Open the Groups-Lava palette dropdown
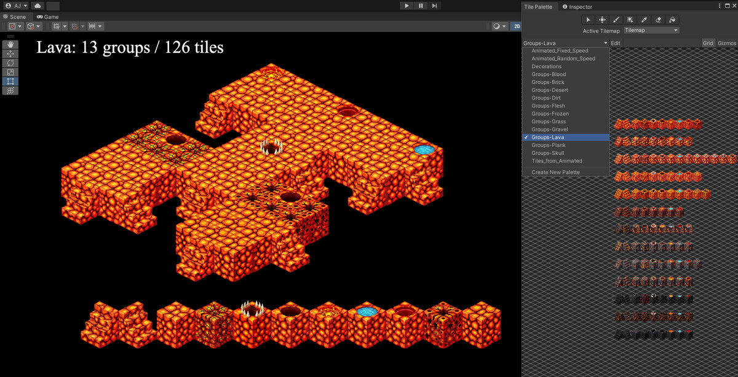This screenshot has height=377, width=738. click(565, 42)
